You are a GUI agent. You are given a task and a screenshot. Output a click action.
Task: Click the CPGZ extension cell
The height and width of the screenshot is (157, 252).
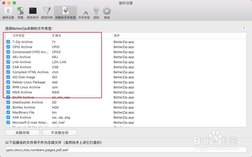56,52
